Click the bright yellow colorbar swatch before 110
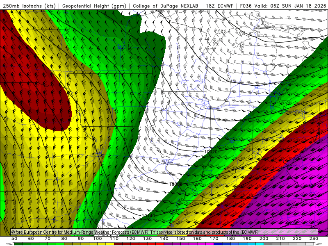The image size is (328, 246). pos(110,244)
